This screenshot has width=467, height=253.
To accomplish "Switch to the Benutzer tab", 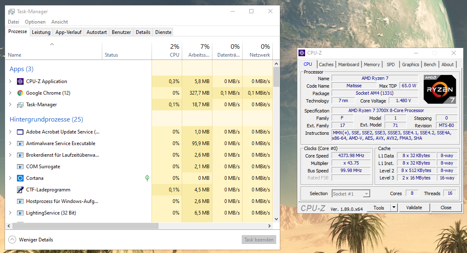I will coord(121,32).
